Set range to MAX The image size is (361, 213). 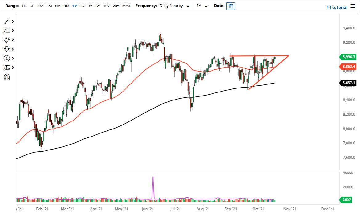point(126,6)
